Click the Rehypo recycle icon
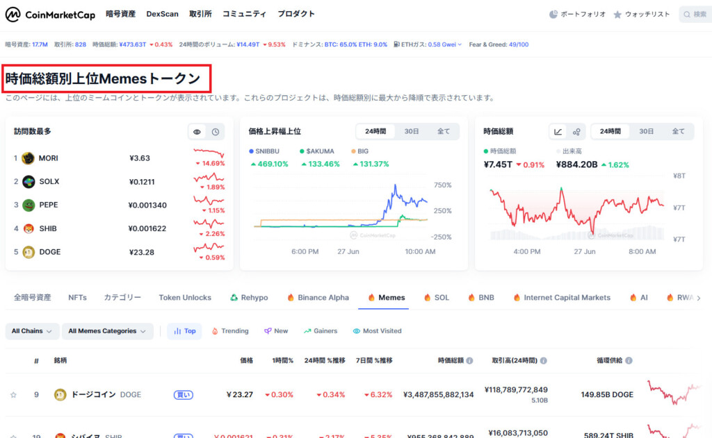 (234, 298)
